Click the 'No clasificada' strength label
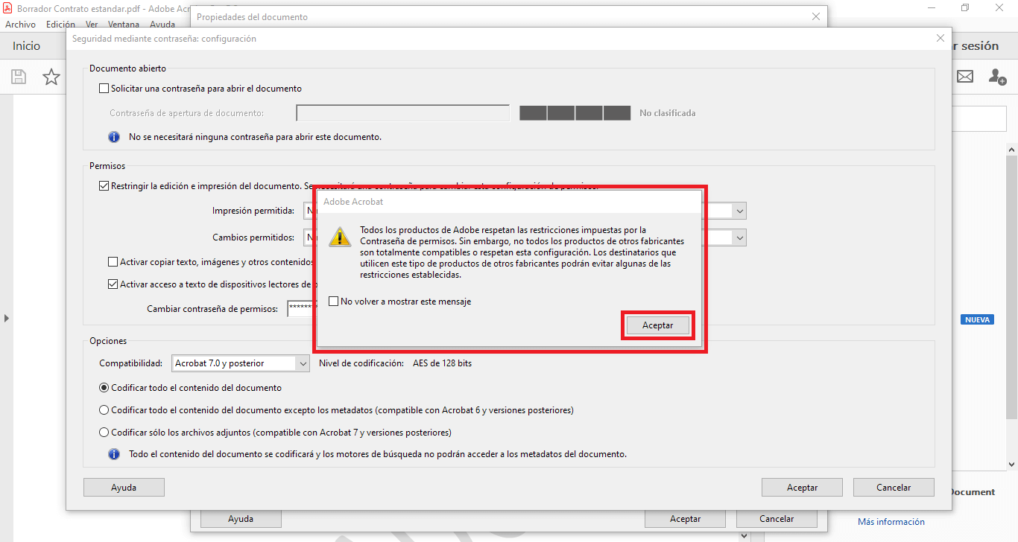Viewport: 1018px width, 542px height. [668, 113]
